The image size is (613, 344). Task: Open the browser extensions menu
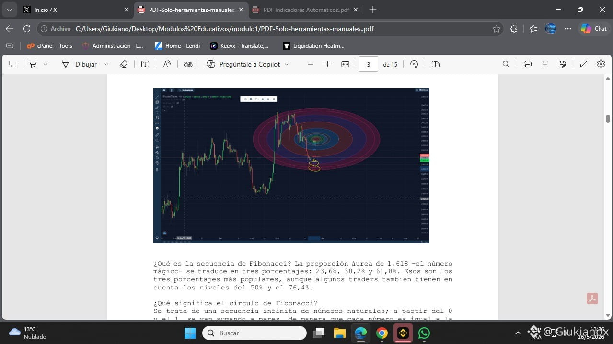pos(514,29)
